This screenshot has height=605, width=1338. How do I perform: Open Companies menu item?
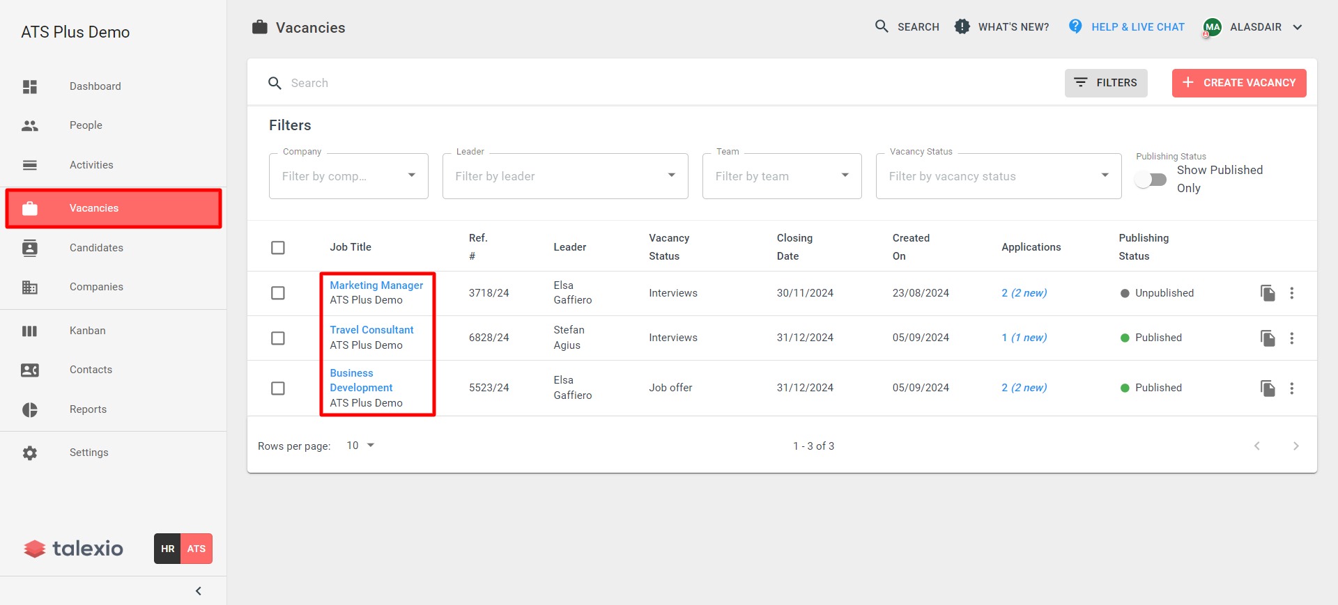click(96, 287)
